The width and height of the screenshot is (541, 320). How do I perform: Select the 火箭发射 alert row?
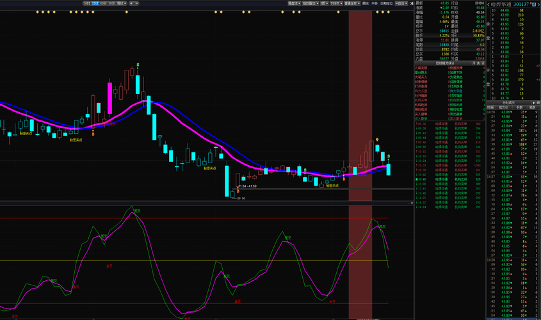[x=432, y=68]
